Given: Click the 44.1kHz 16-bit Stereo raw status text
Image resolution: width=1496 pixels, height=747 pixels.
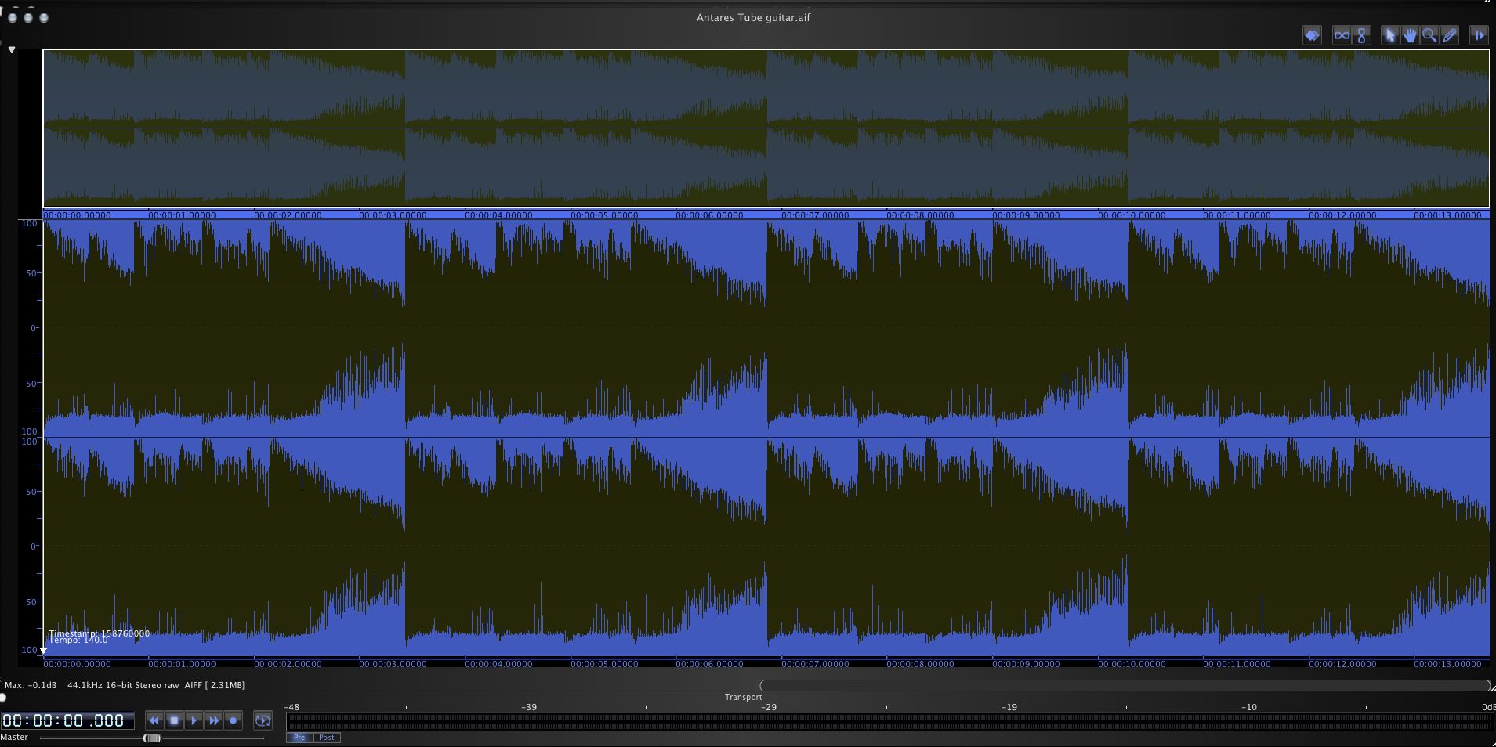Looking at the screenshot, I should tap(123, 685).
